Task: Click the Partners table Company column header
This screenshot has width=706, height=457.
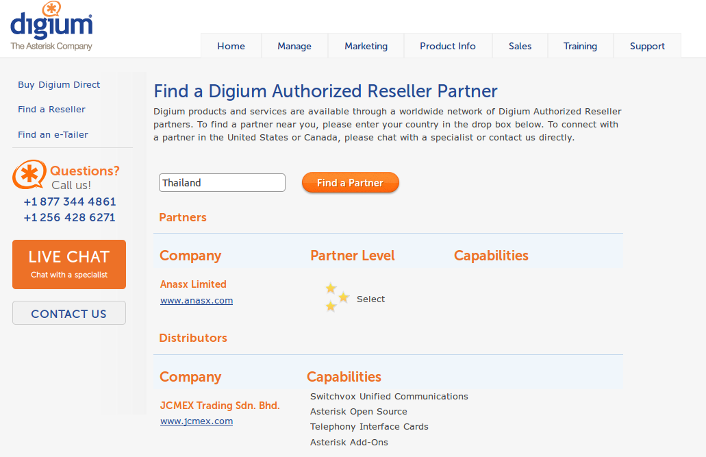Action: point(190,256)
